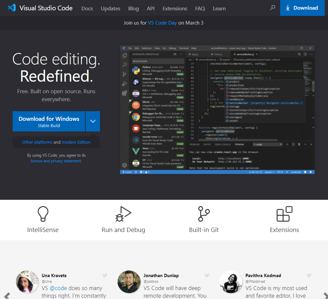The image size is (328, 299).
Task: Open the API navigation item
Action: coord(151,9)
